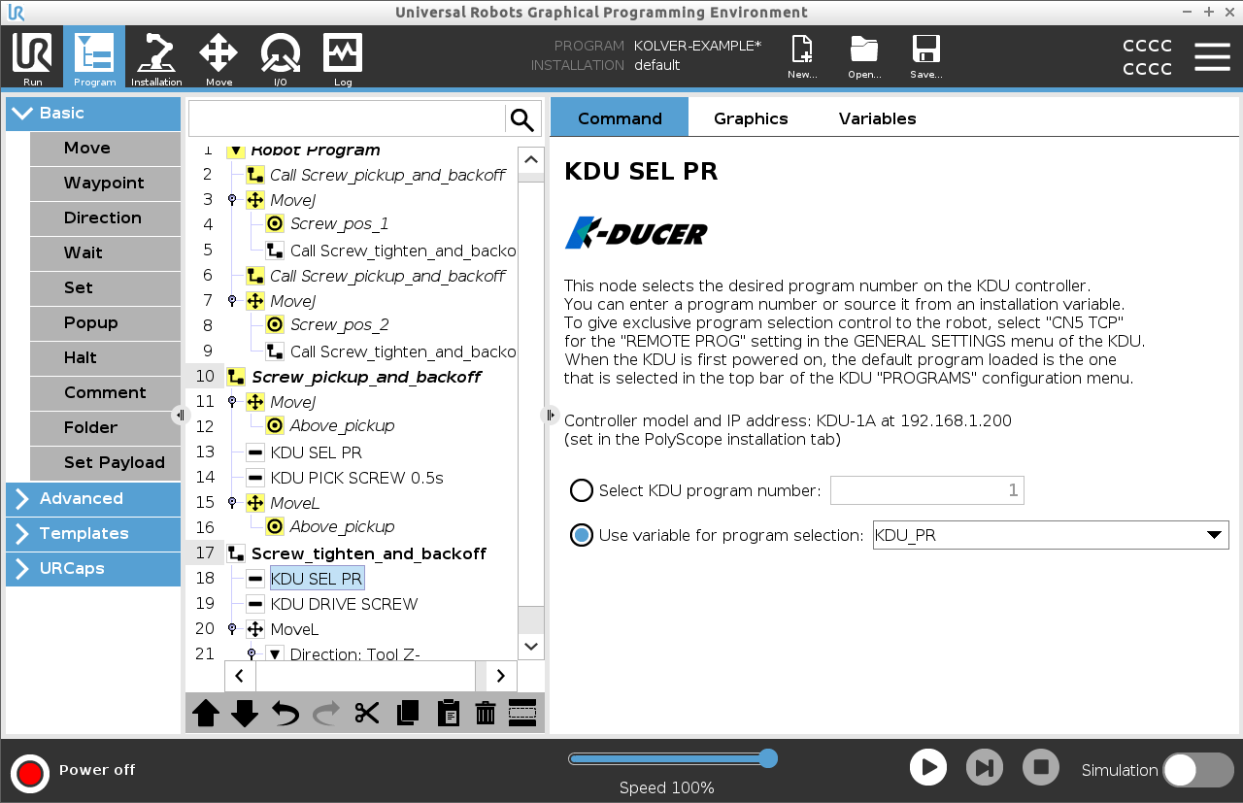1243x803 pixels.
Task: Open the Installation tab icon in header
Action: click(156, 58)
